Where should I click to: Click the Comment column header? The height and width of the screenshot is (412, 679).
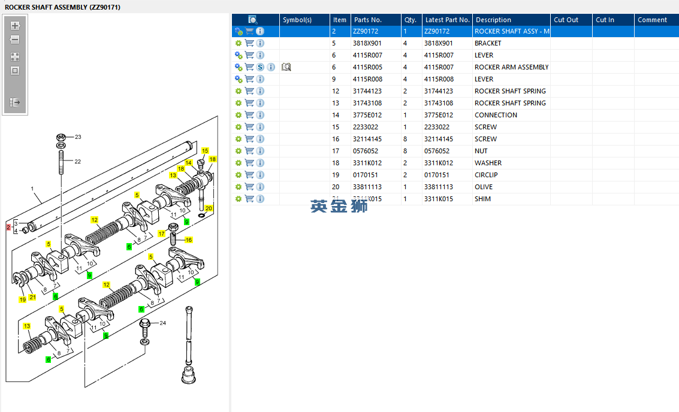656,20
